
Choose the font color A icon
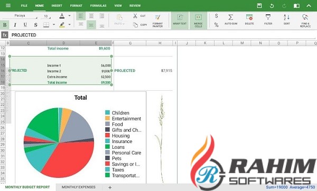[x=62, y=16]
